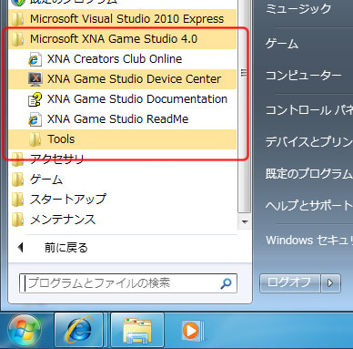Click the Tools folder icon

(35, 139)
